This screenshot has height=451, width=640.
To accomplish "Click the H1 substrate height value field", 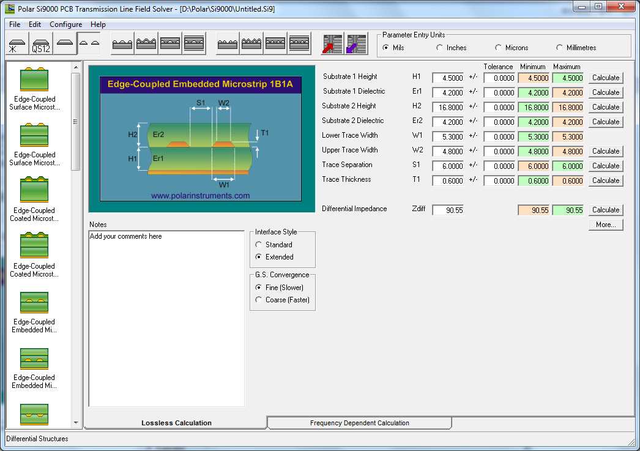I will coord(448,78).
